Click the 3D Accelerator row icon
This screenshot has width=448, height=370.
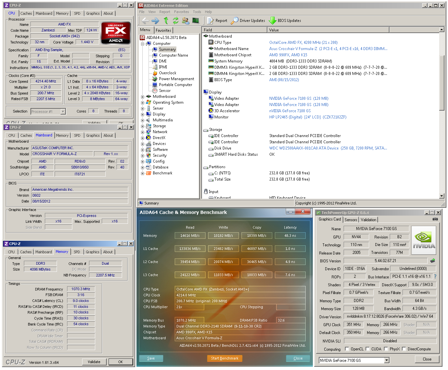tap(211, 111)
